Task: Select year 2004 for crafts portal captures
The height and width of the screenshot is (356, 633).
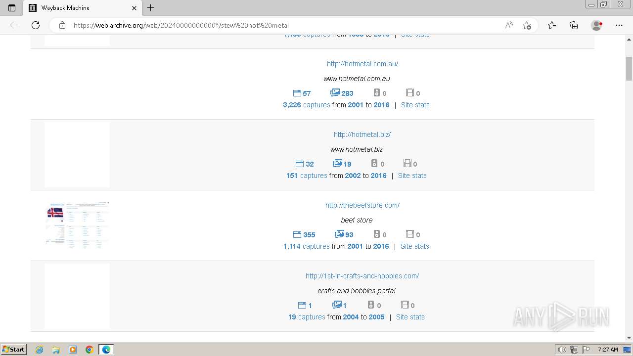Action: click(351, 317)
